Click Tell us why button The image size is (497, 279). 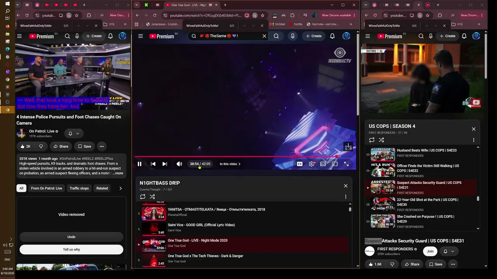[71, 250]
